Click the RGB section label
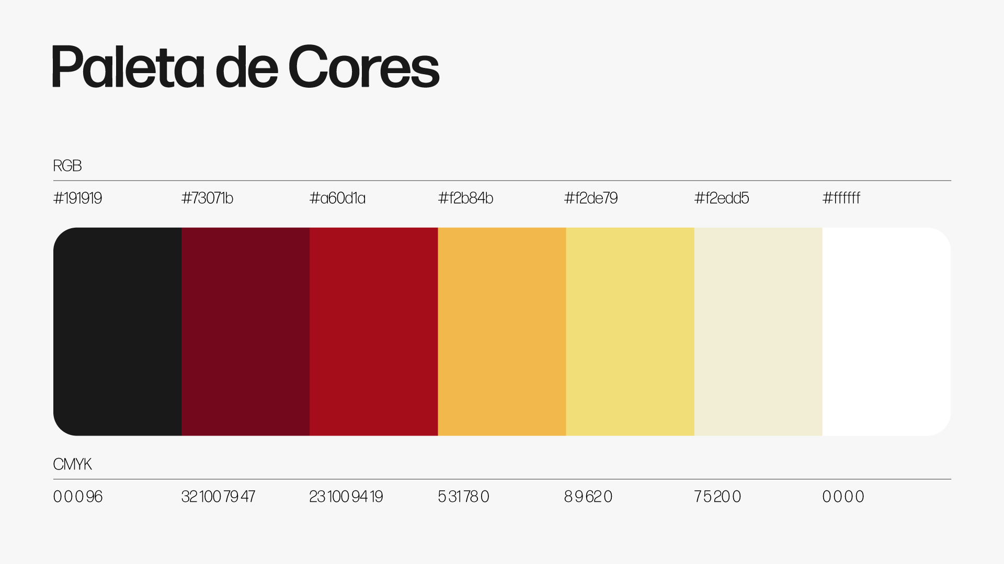The height and width of the screenshot is (564, 1004). (x=67, y=166)
